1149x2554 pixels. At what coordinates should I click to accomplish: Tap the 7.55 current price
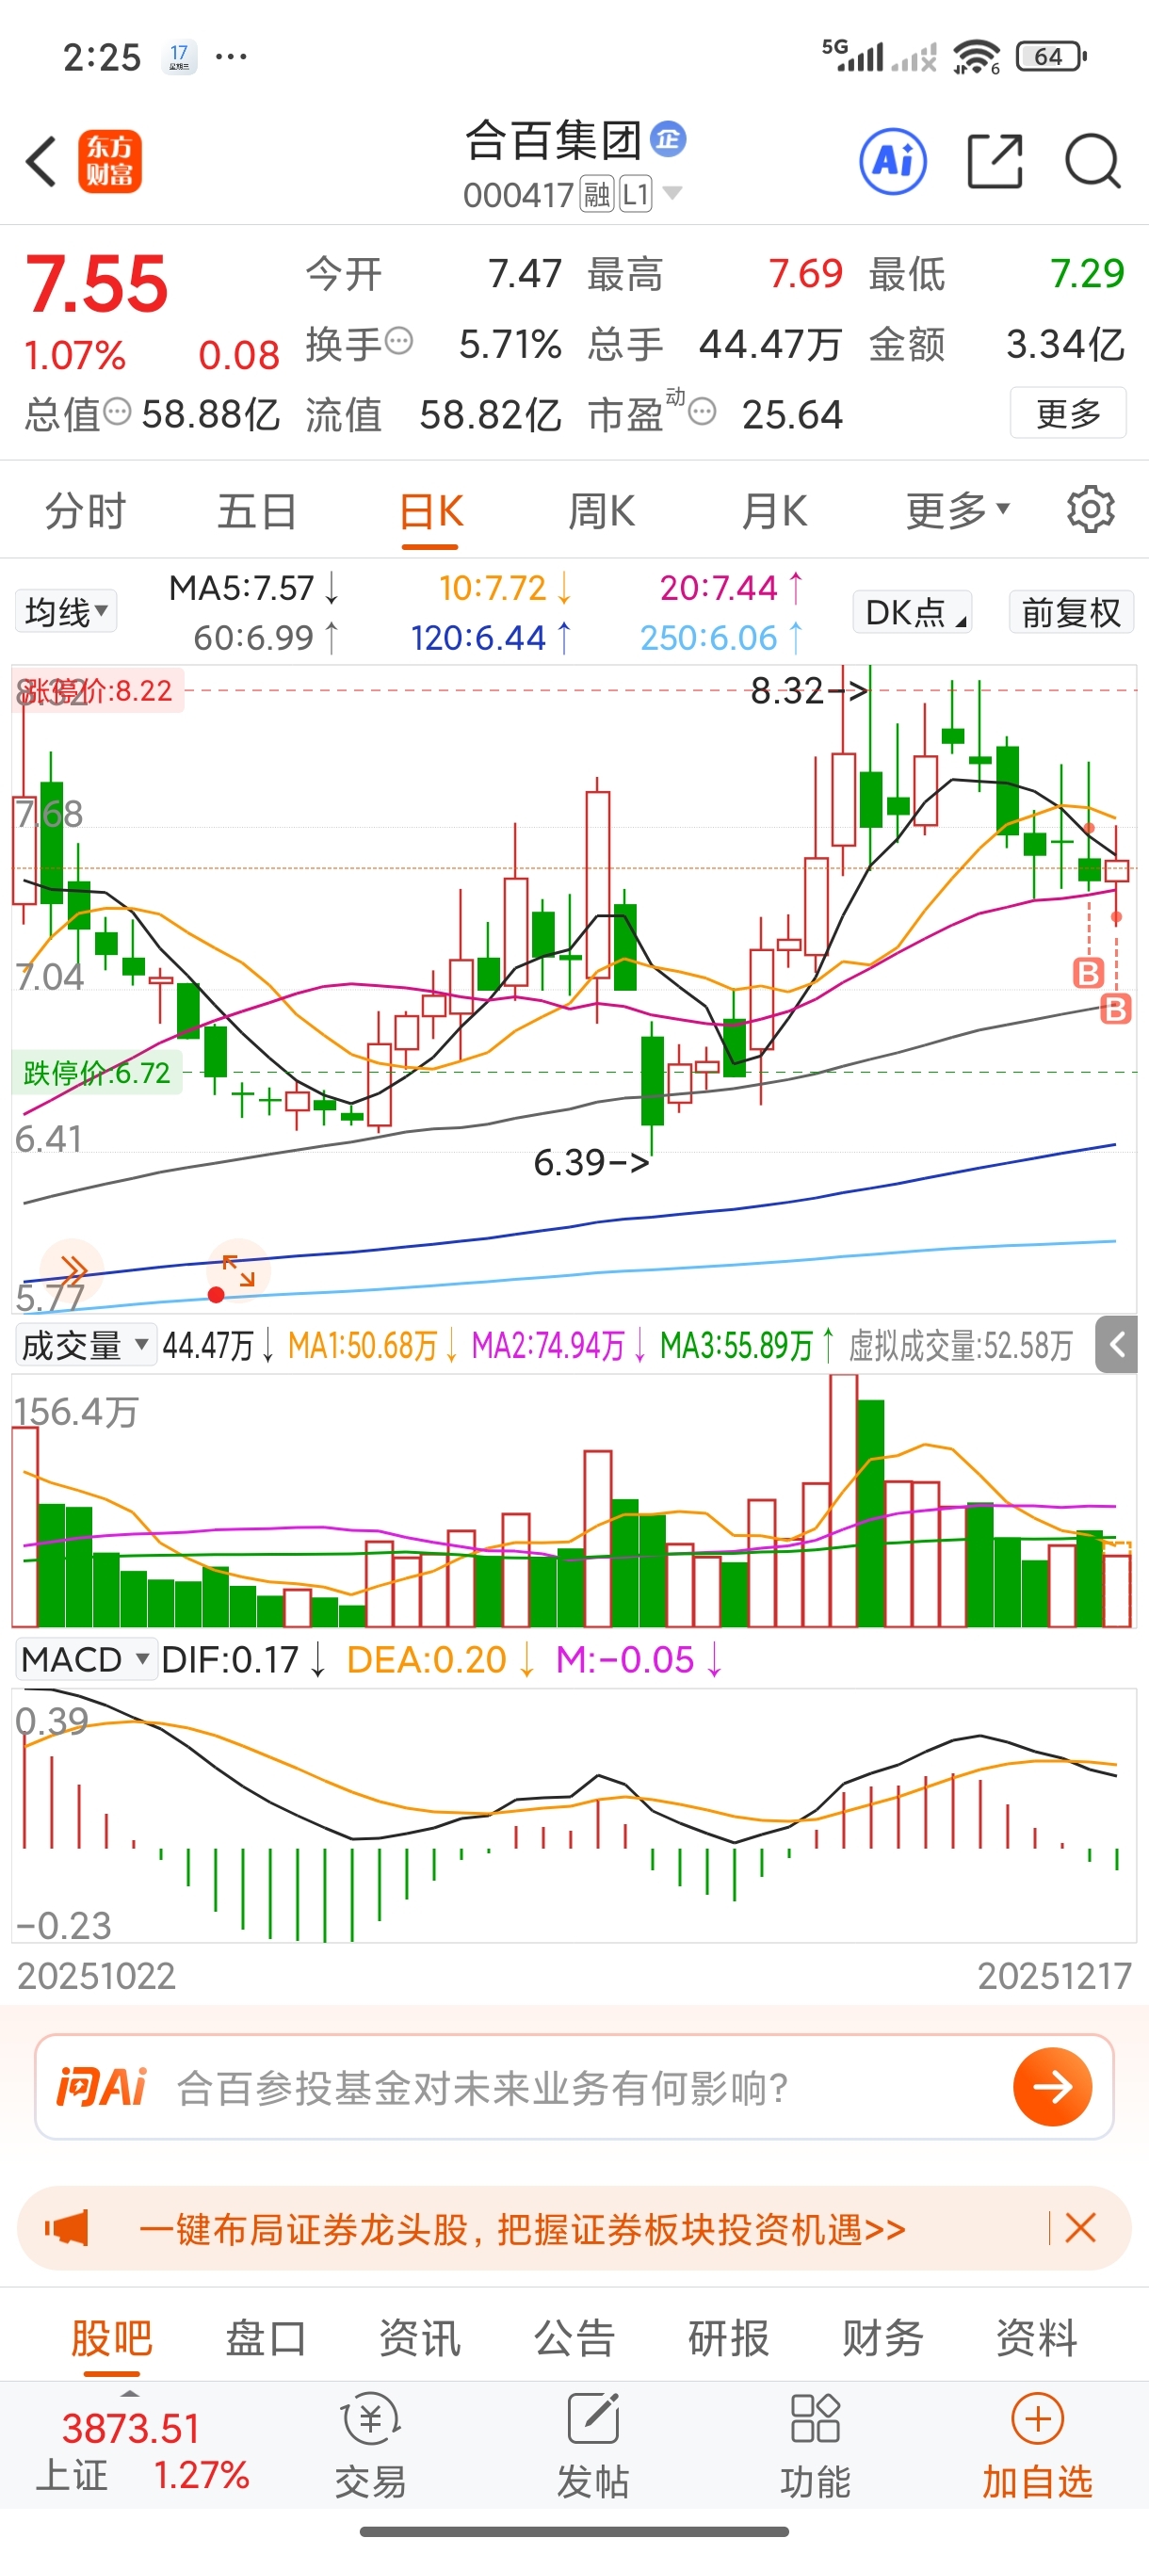96,284
